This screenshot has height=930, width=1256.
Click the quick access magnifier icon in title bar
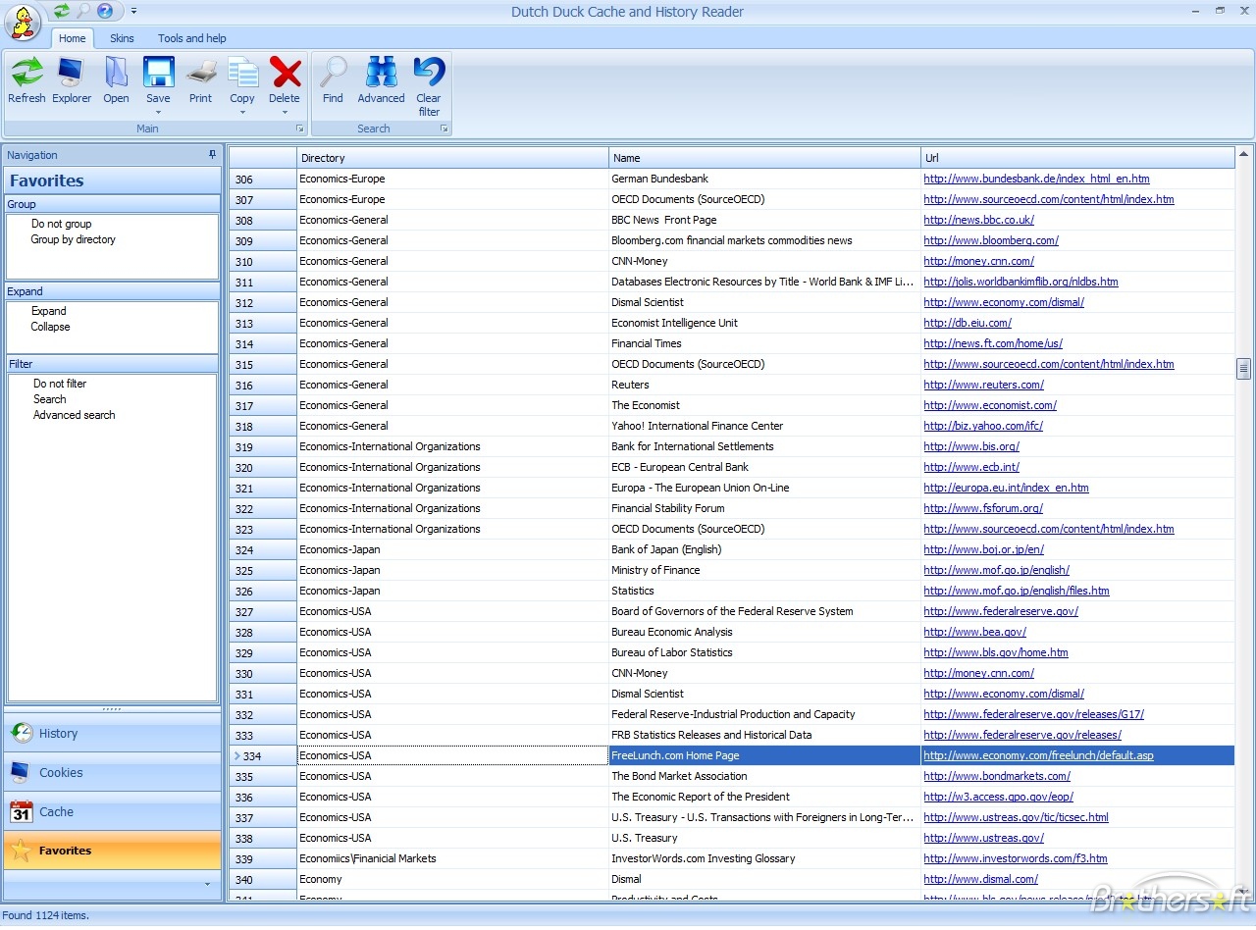(83, 12)
